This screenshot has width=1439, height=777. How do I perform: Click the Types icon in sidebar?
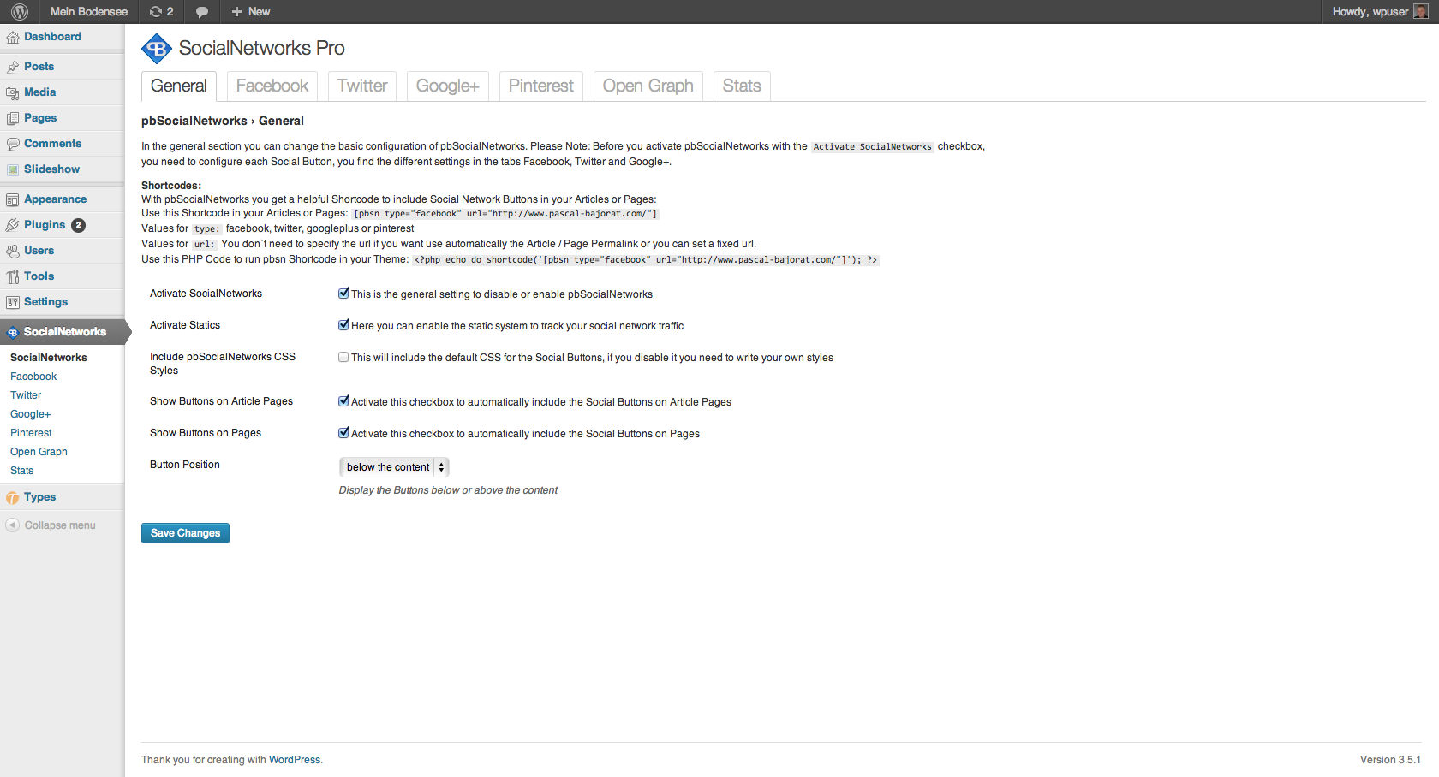(x=13, y=497)
